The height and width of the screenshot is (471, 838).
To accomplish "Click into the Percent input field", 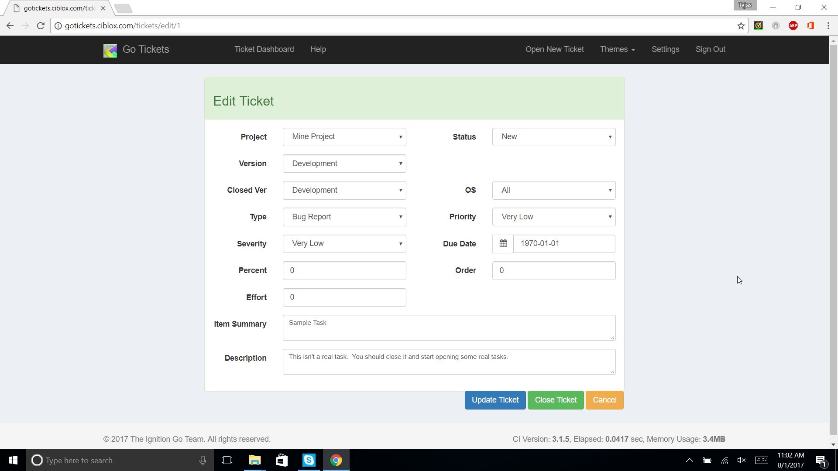I will tap(344, 270).
